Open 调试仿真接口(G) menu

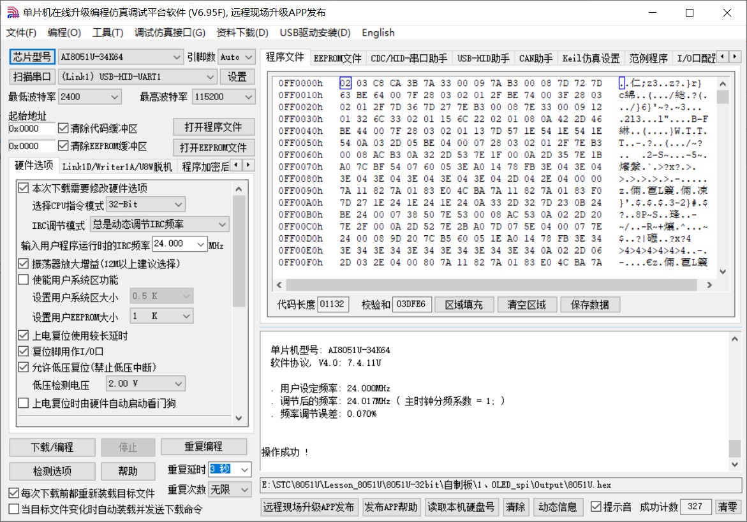pos(170,33)
